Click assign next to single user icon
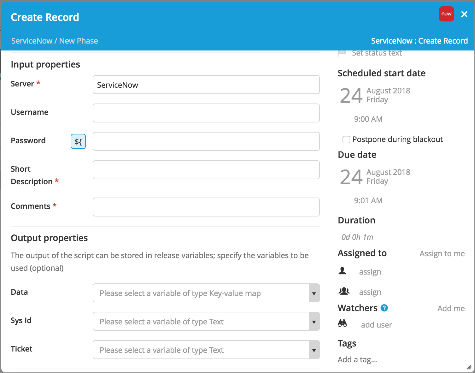The width and height of the screenshot is (475, 373). pyautogui.click(x=370, y=272)
